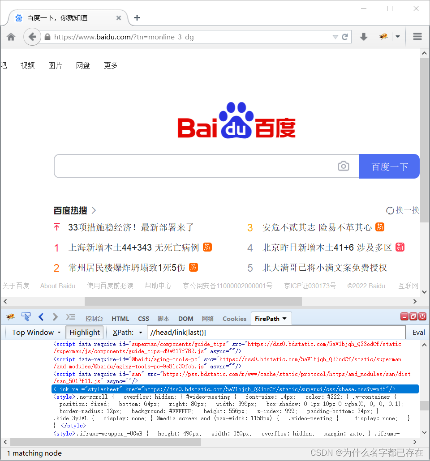430x461 pixels.
Task: Switch to the 脚本 tab
Action: (163, 319)
